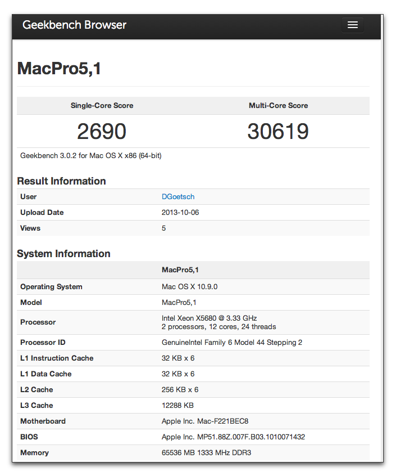
Task: Select the single-core score 2690
Action: (102, 132)
